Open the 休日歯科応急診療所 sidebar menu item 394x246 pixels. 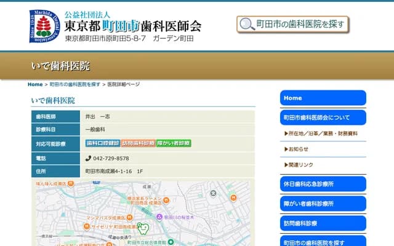(323, 184)
